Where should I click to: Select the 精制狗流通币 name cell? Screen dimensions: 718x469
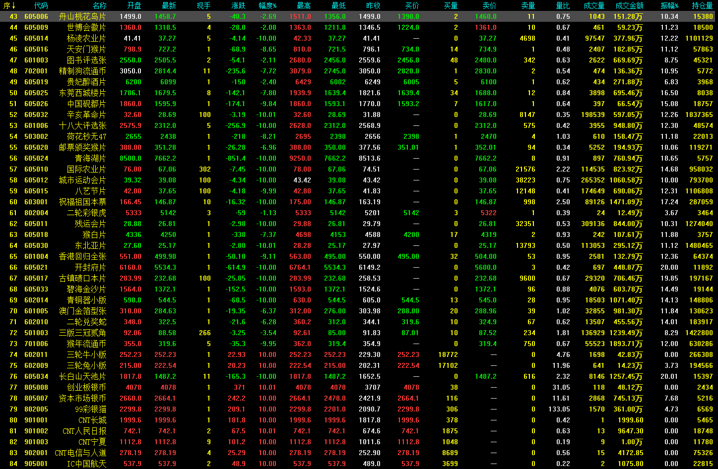click(x=82, y=71)
